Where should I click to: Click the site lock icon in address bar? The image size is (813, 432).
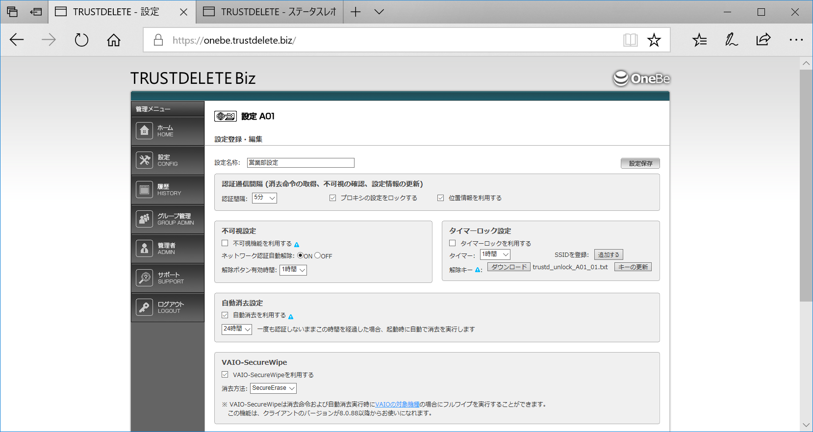(x=158, y=40)
